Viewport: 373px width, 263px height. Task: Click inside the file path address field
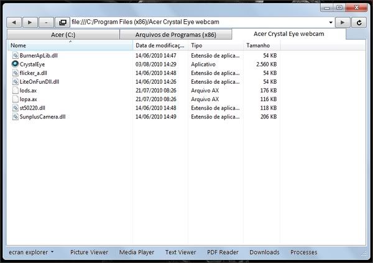(x=199, y=22)
